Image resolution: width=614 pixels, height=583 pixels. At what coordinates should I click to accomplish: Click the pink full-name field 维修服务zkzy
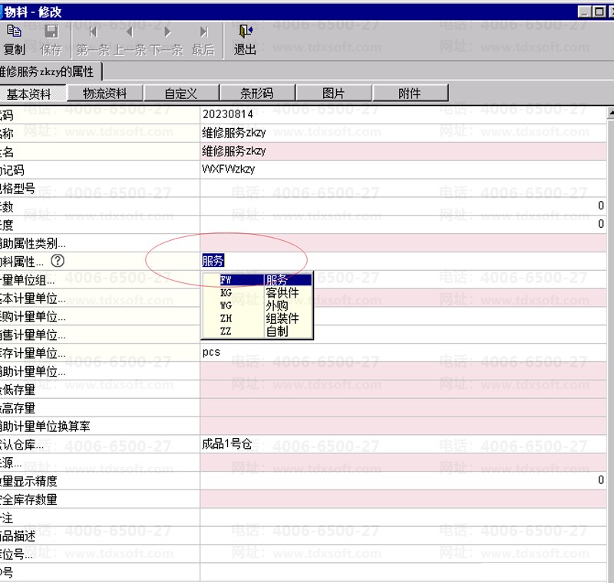(404, 151)
